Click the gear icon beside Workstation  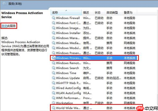(x=53, y=103)
